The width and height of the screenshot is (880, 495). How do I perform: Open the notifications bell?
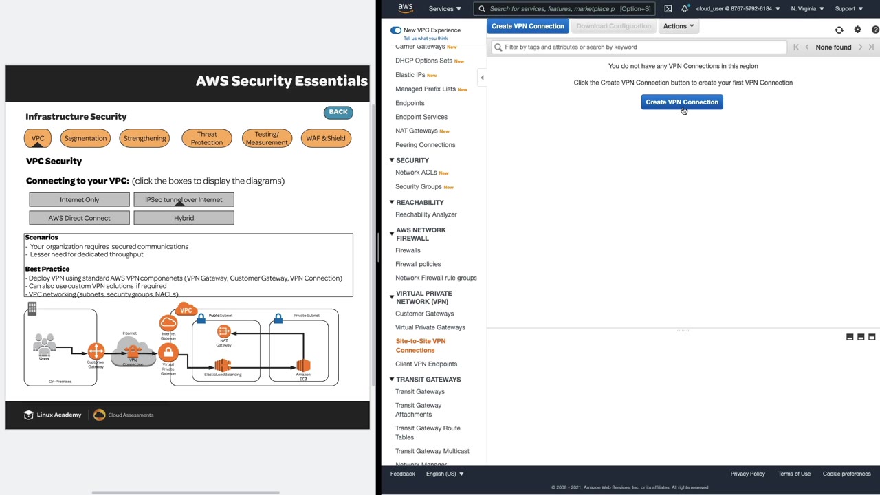685,9
